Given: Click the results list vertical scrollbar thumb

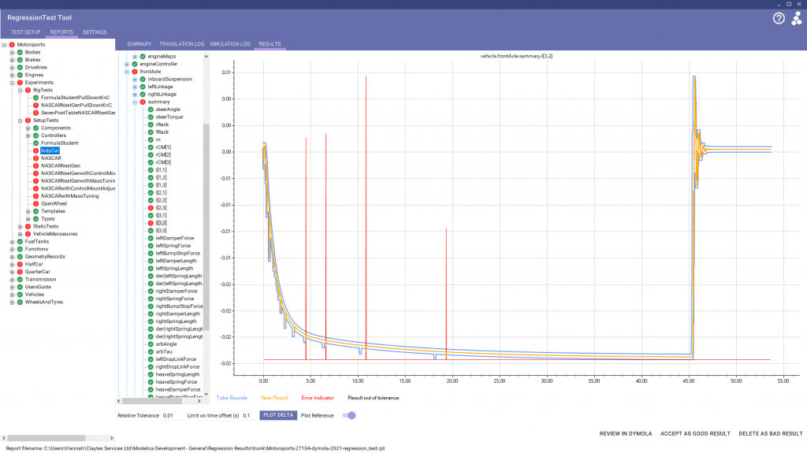Looking at the screenshot, I should (x=206, y=227).
